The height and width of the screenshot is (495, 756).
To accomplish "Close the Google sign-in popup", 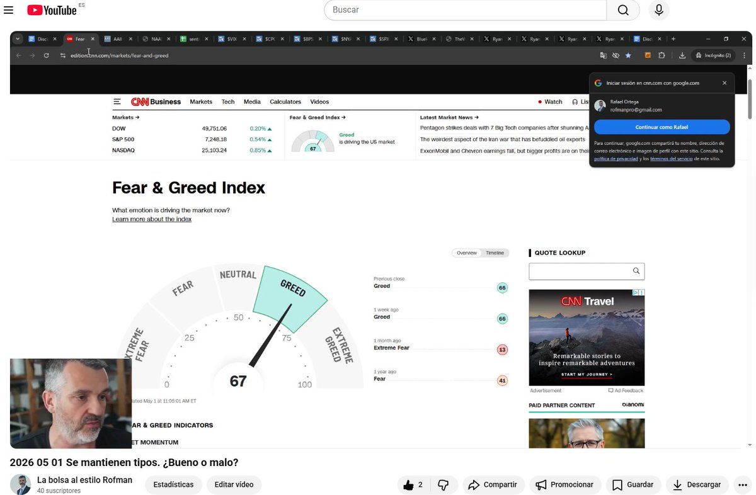I will (x=724, y=82).
